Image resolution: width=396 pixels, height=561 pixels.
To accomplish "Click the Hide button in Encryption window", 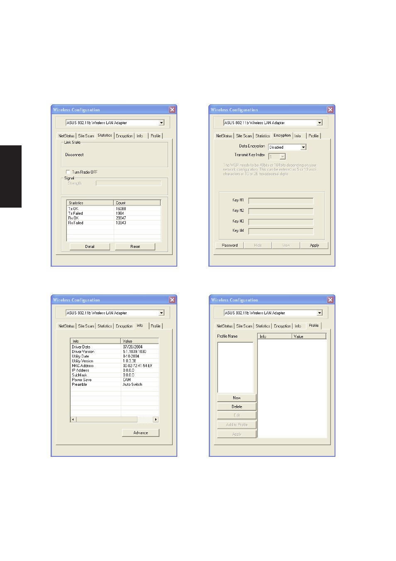I will click(x=258, y=245).
